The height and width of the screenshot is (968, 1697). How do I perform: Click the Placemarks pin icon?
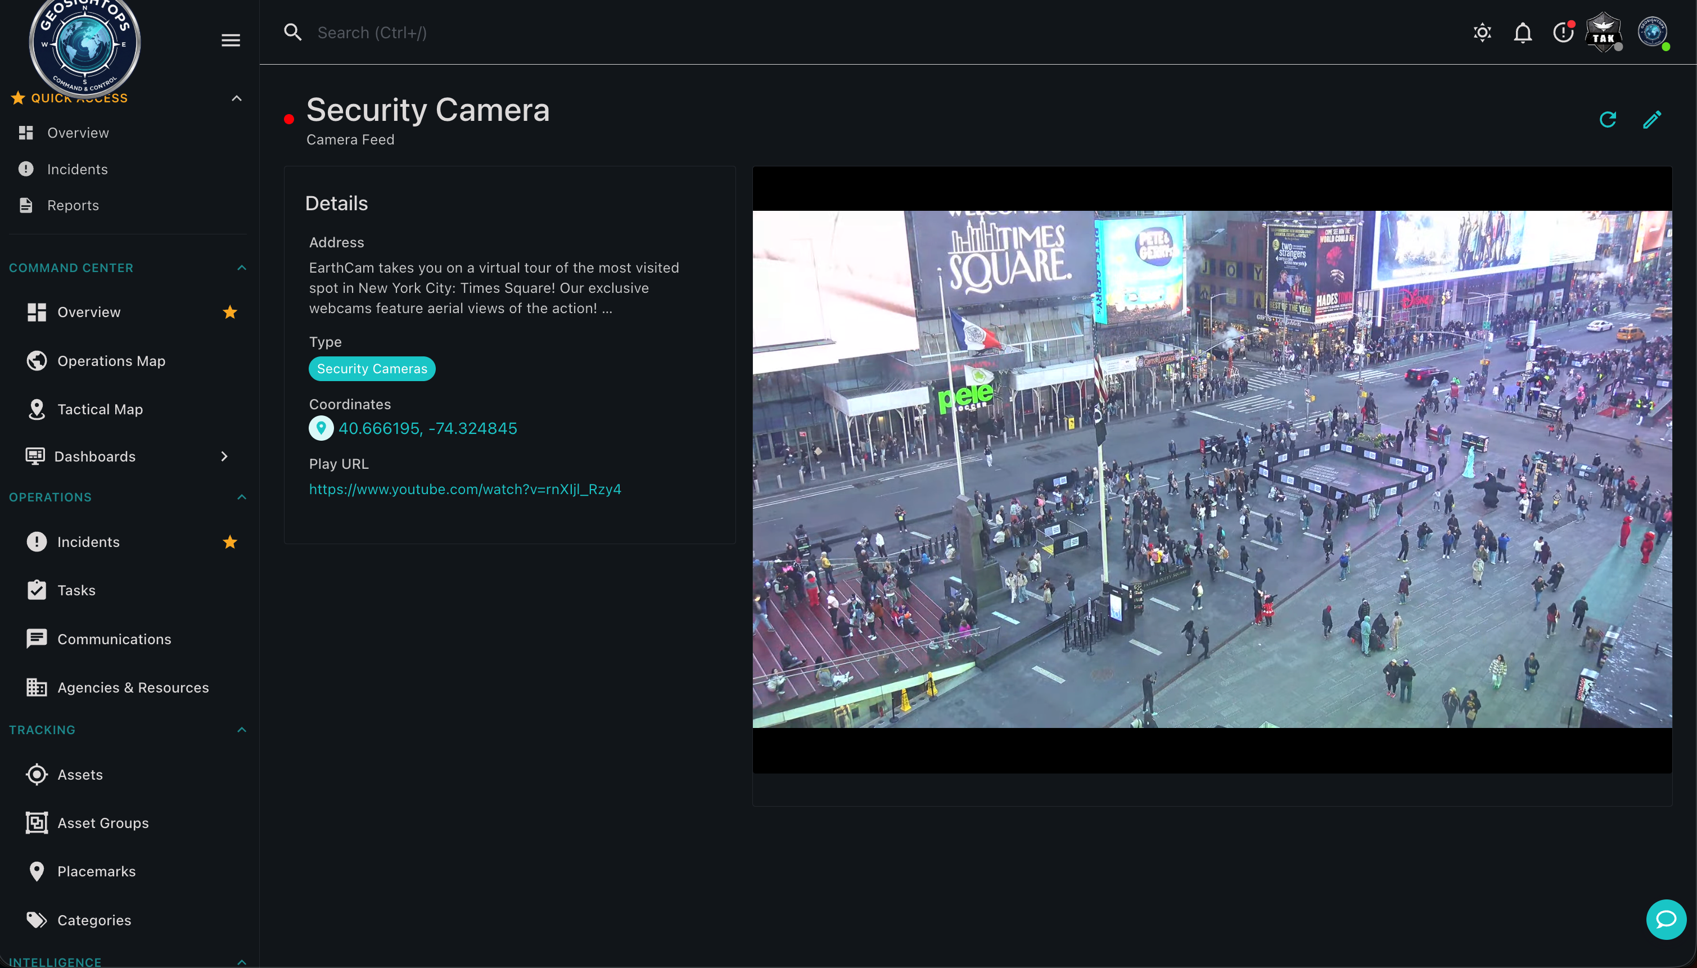coord(37,871)
